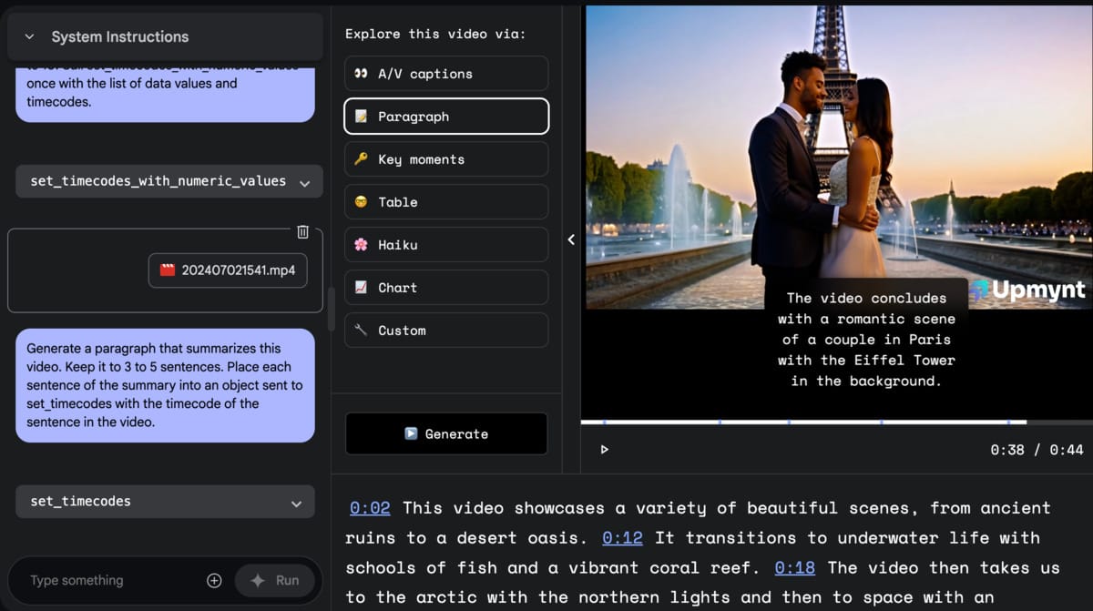Click the Generate button
The image size is (1093, 611).
coord(446,433)
